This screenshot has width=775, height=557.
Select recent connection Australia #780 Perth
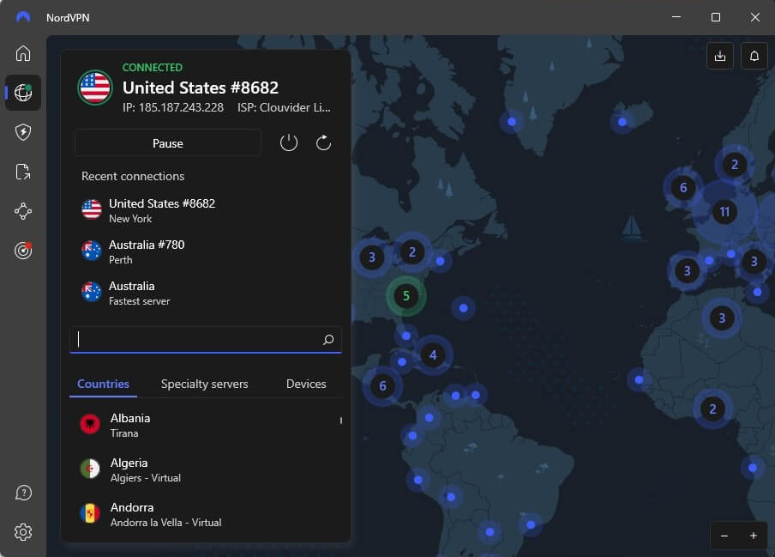[205, 251]
